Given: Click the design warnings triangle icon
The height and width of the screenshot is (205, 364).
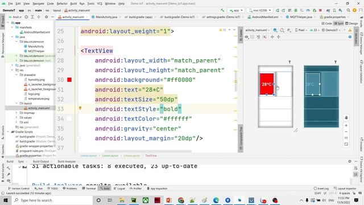Looking at the screenshot, I should click(350, 30).
